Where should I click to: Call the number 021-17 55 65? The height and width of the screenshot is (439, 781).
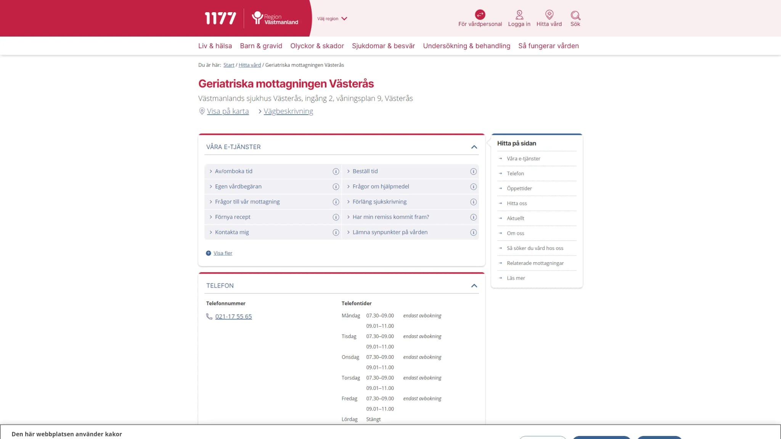(233, 316)
